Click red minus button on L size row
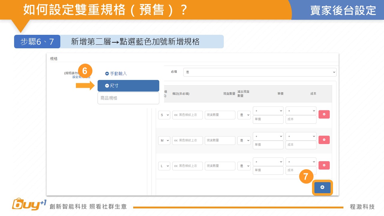 coord(324,165)
